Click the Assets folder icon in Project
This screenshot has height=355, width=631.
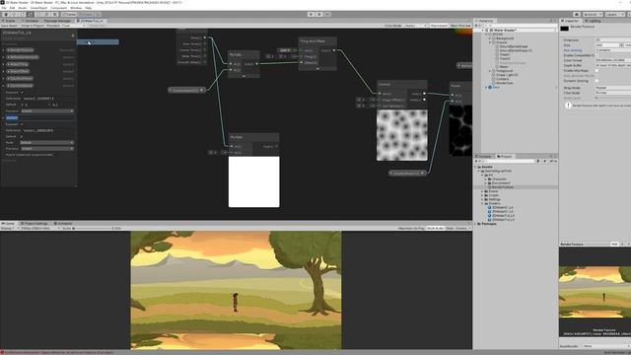pos(479,167)
